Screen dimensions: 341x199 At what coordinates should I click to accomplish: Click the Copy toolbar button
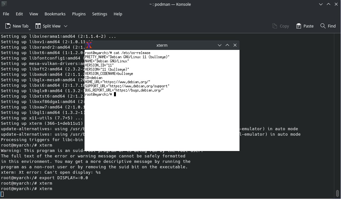(x=280, y=26)
